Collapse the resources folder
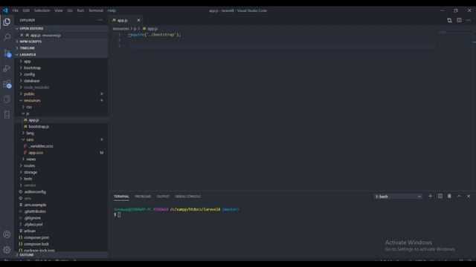 61,101
